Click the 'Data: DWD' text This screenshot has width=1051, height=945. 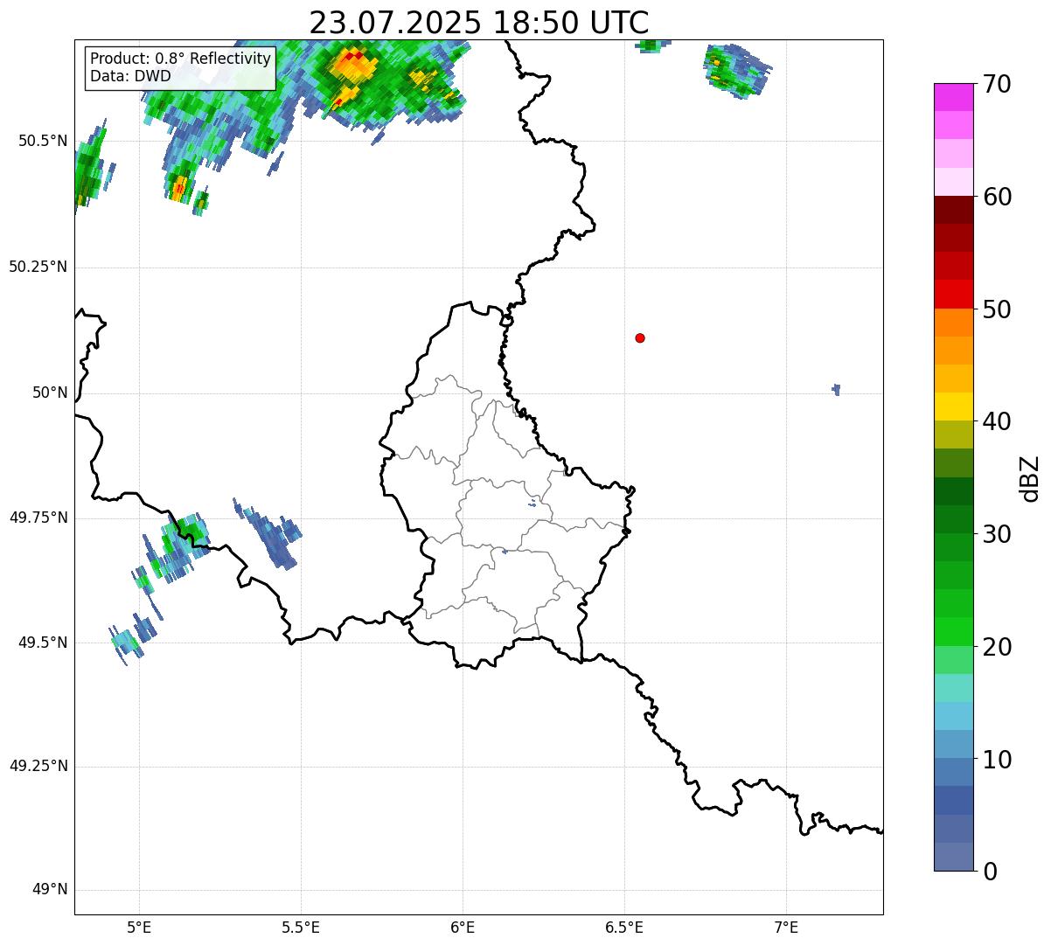click(131, 76)
